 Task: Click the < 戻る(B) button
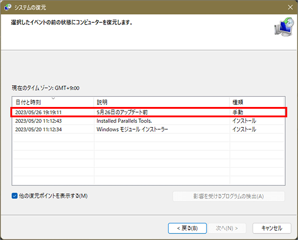click(187, 228)
